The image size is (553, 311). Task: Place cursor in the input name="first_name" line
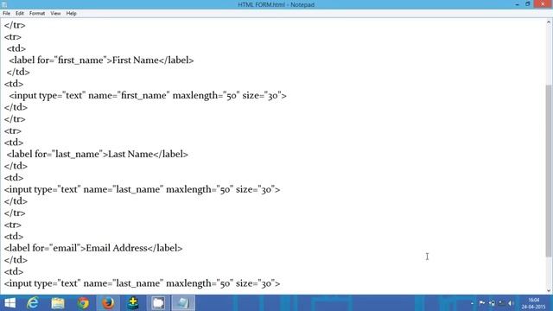click(148, 96)
